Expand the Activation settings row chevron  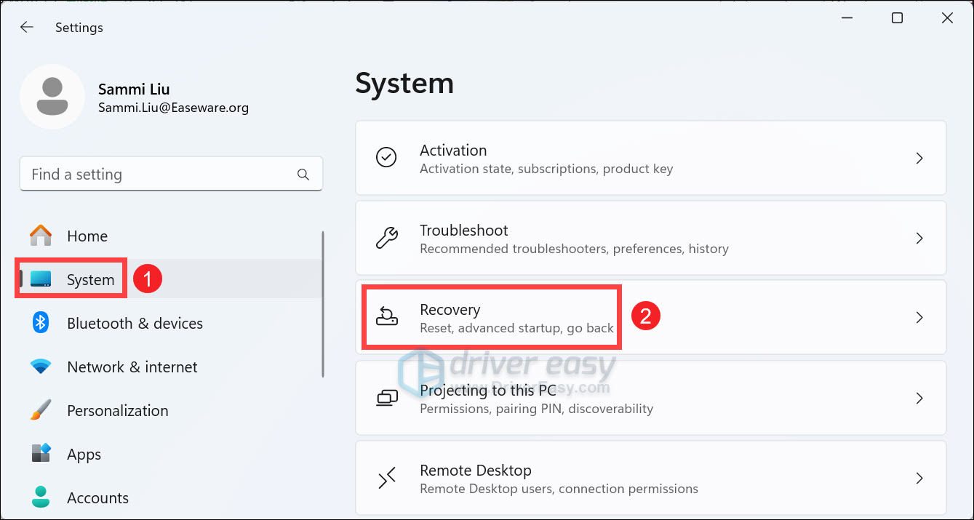pos(919,158)
